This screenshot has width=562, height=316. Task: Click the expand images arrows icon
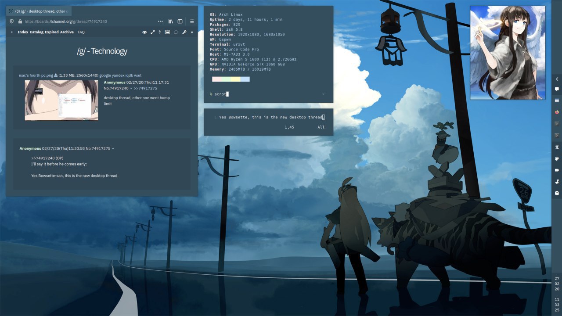pos(153,32)
